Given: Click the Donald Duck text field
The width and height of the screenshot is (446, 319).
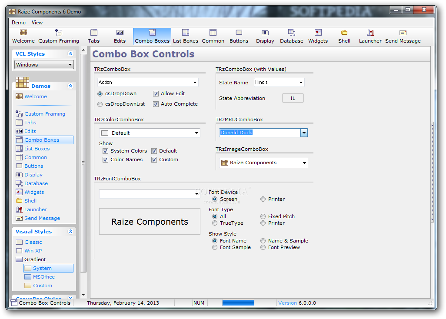Looking at the screenshot, I should point(260,133).
